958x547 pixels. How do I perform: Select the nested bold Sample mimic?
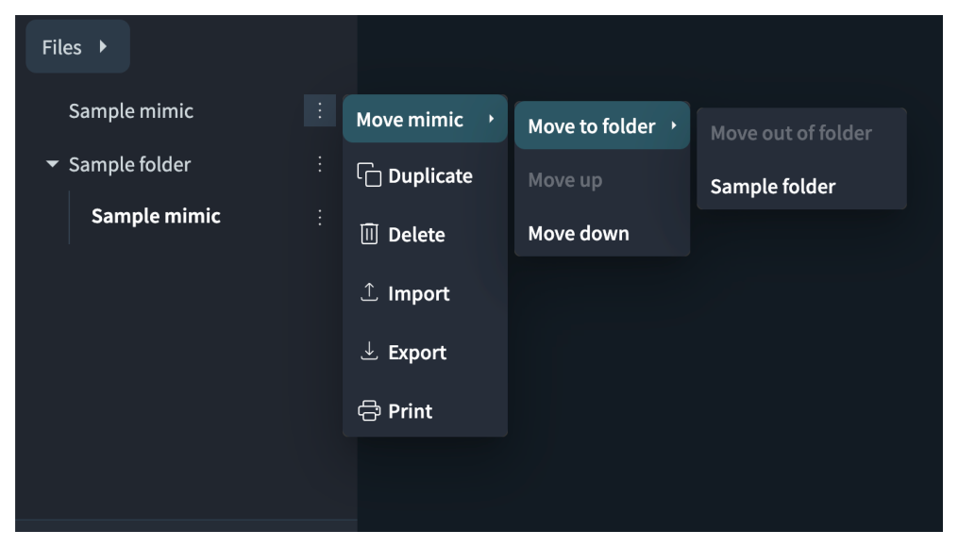click(156, 216)
